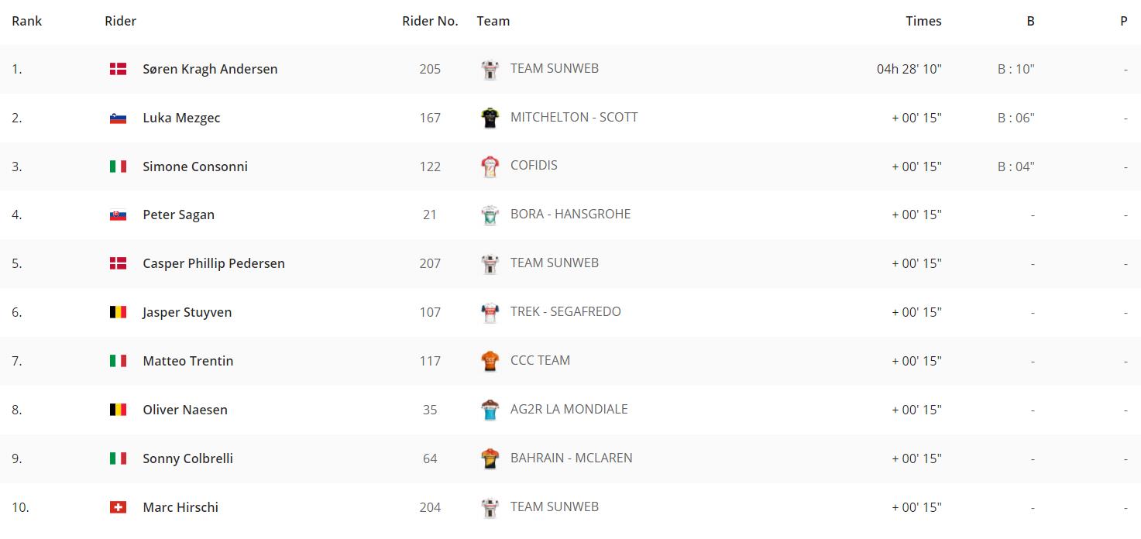Open Peter Sagan's rider page

178,215
